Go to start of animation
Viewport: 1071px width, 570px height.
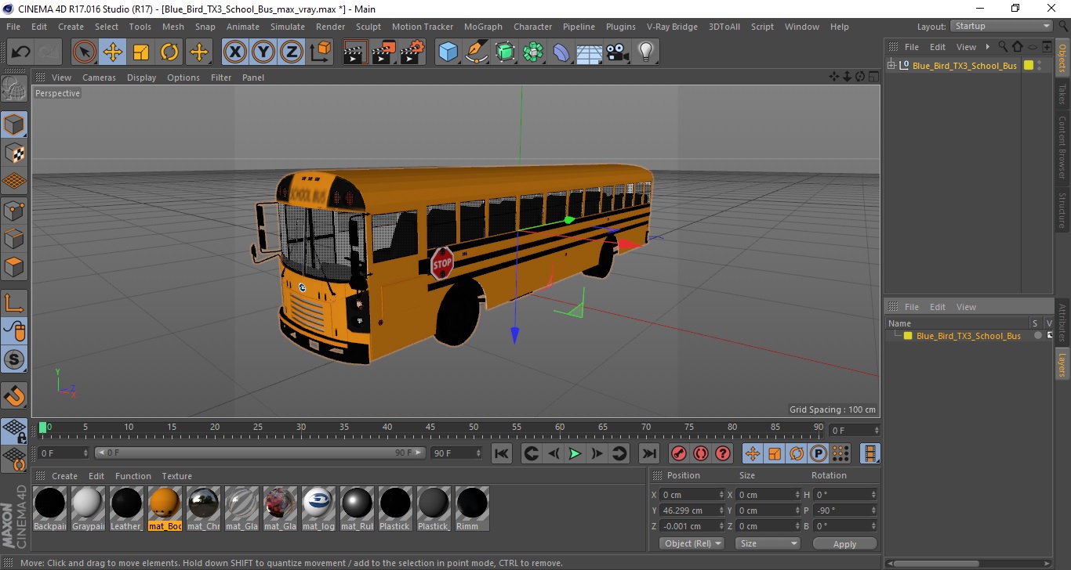pos(502,453)
